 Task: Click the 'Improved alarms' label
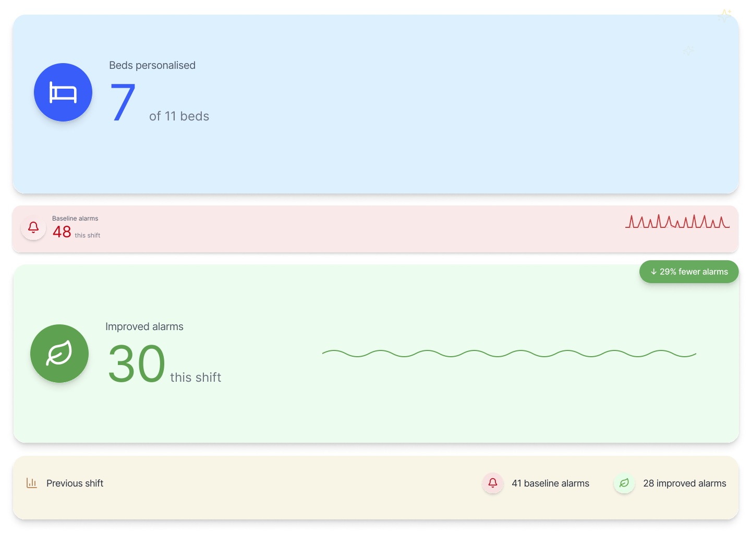coord(144,326)
